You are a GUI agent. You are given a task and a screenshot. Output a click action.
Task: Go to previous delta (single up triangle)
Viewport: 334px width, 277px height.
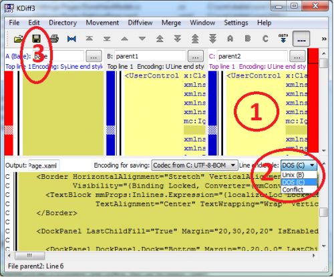pos(124,39)
